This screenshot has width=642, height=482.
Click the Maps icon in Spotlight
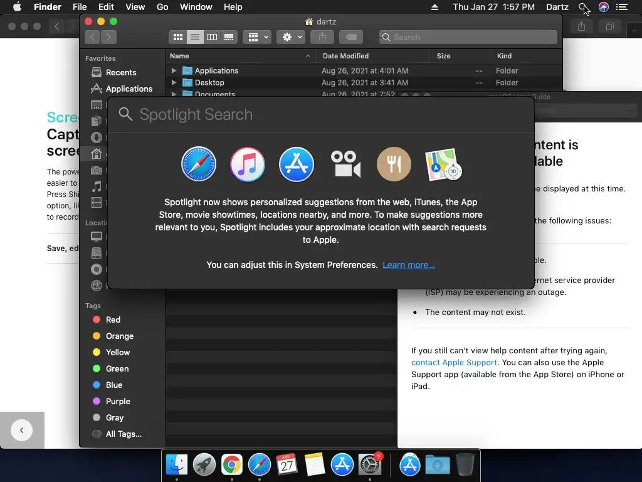click(x=443, y=164)
